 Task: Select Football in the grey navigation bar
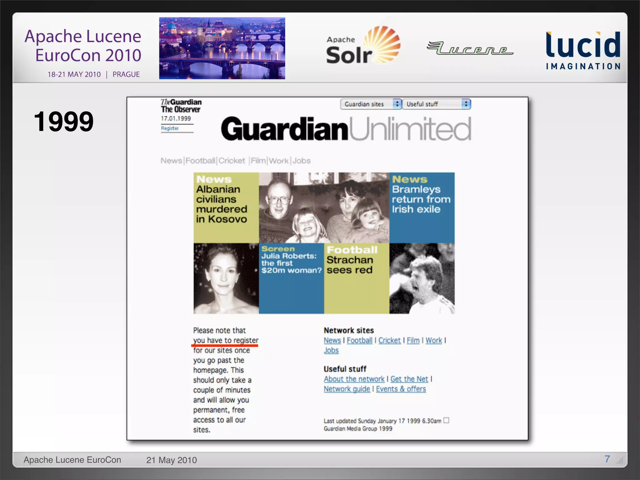200,161
